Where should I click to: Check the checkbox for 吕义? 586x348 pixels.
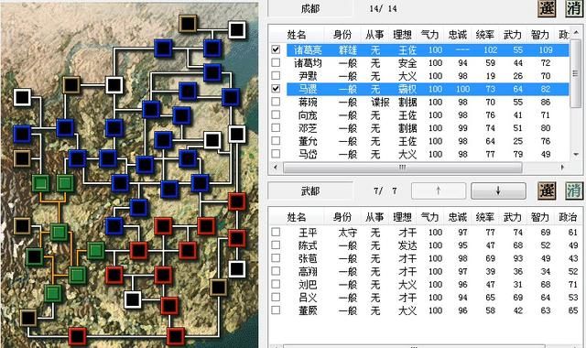pyautogui.click(x=276, y=297)
